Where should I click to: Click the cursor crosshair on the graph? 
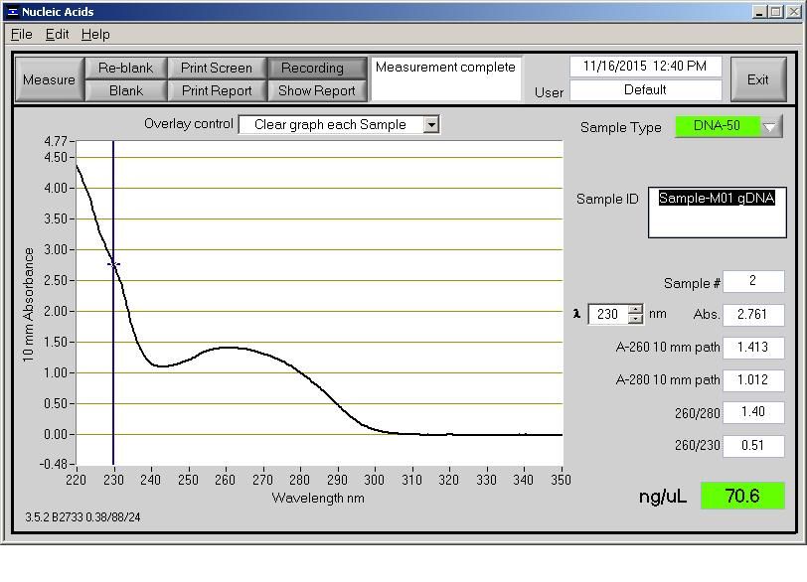(113, 264)
